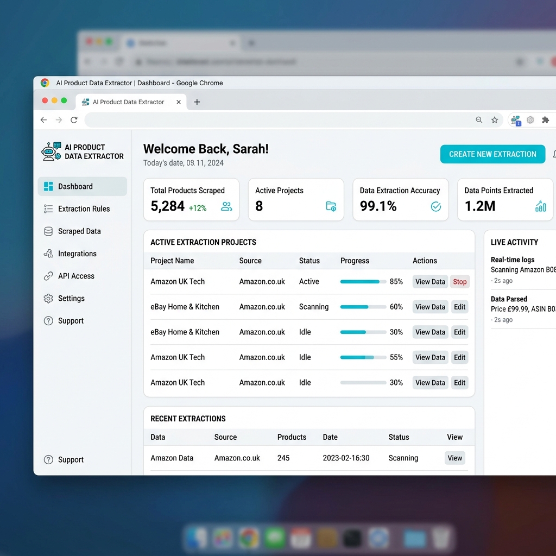Click the gear extension icon in toolbar

point(530,120)
